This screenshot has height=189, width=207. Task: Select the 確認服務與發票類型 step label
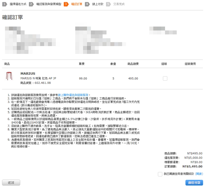coord(49,4)
